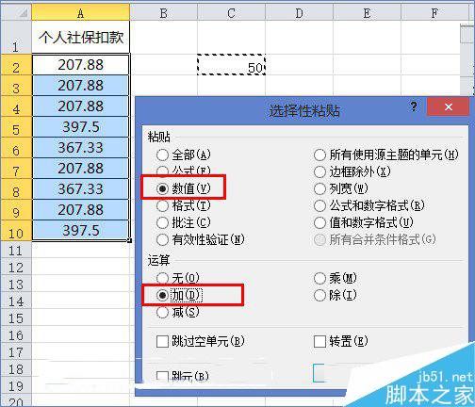Image resolution: width=475 pixels, height=407 pixels.
Task: Click the 个人社保扣款 header cell
Action: point(81,38)
